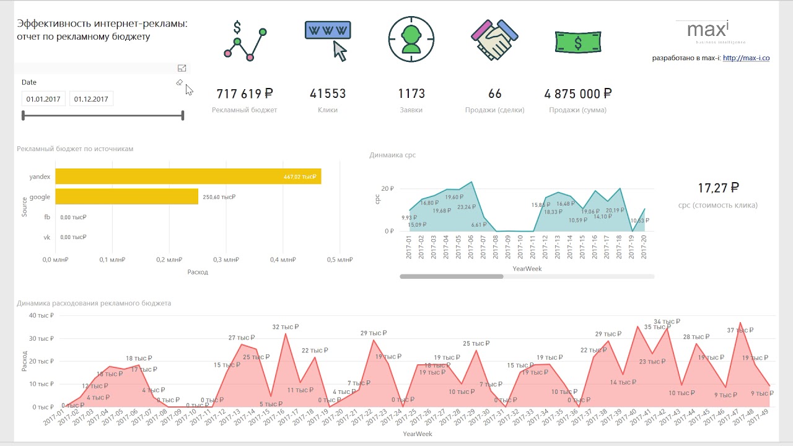The image size is (793, 446).
Task: Select the yellow google bar
Action: 127,197
